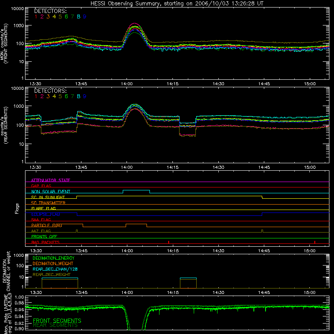The height and width of the screenshot is (334, 334).
Task: Click DETECTORS: heading in front segments plot
Action: 51,11
